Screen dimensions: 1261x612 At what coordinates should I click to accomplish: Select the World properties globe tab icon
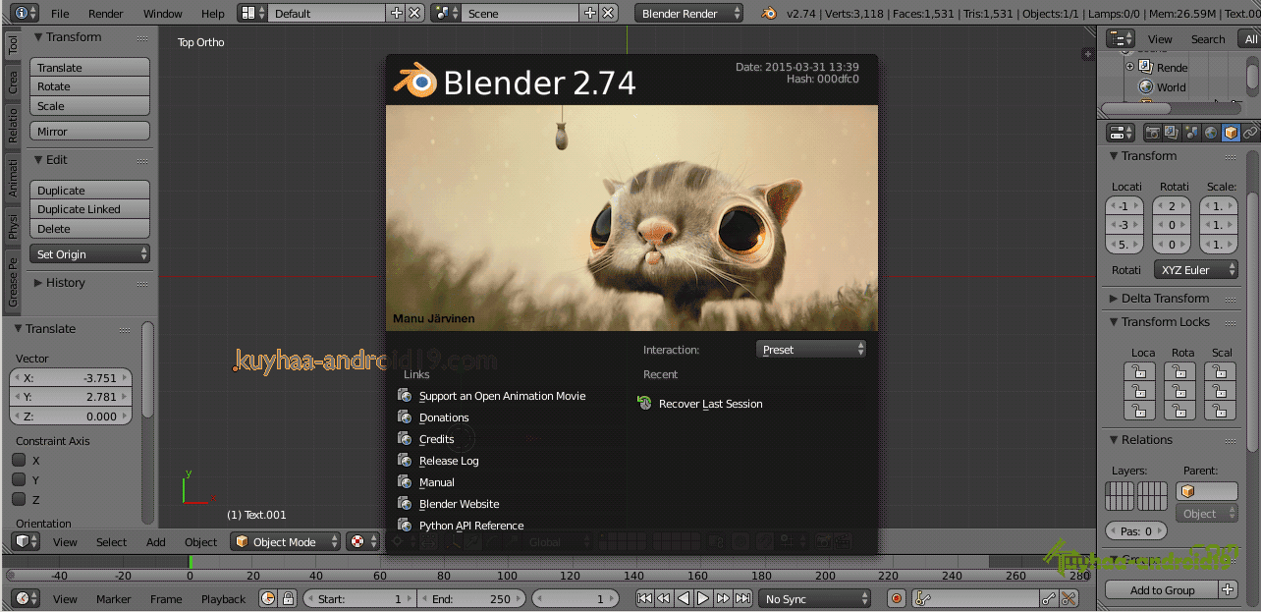pos(1211,133)
